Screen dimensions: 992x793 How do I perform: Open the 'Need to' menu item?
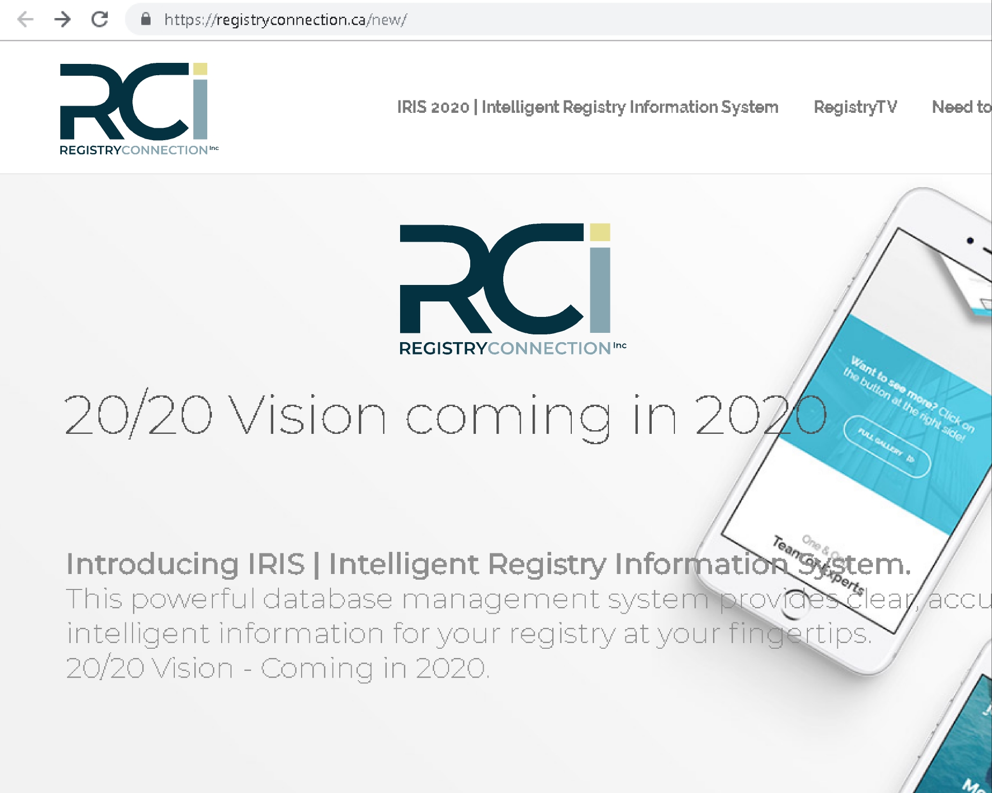pos(962,107)
